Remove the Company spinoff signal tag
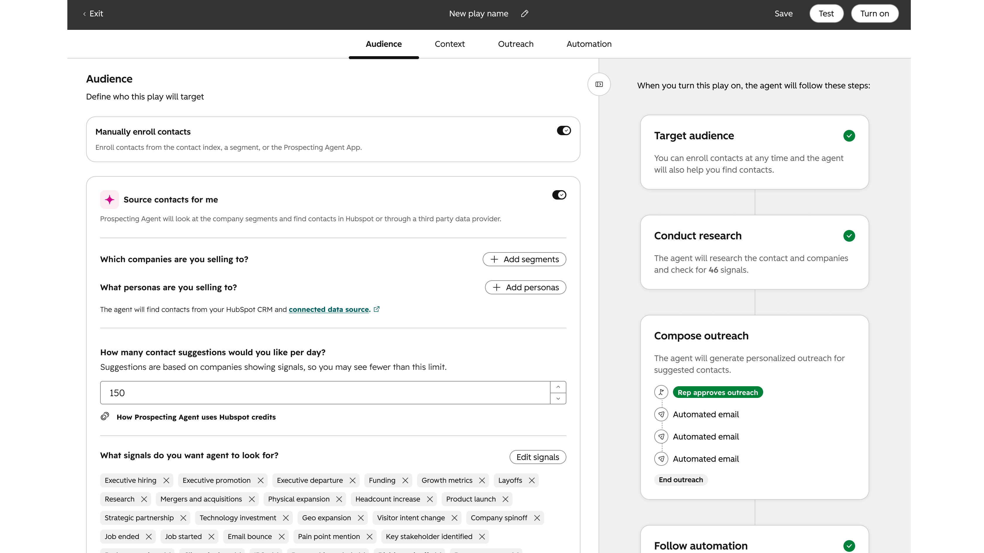 point(537,518)
